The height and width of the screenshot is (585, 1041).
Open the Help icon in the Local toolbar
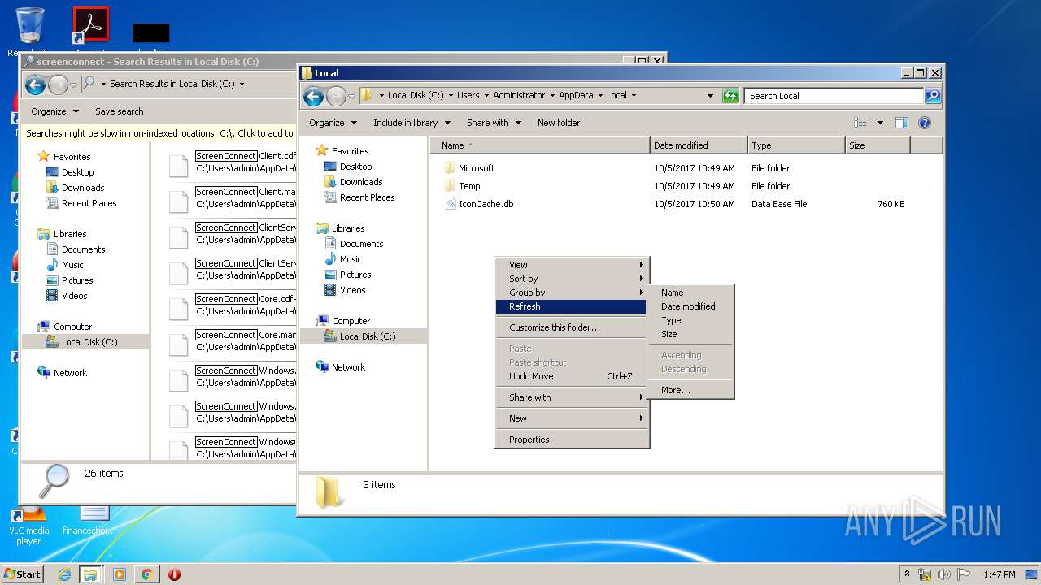(925, 123)
